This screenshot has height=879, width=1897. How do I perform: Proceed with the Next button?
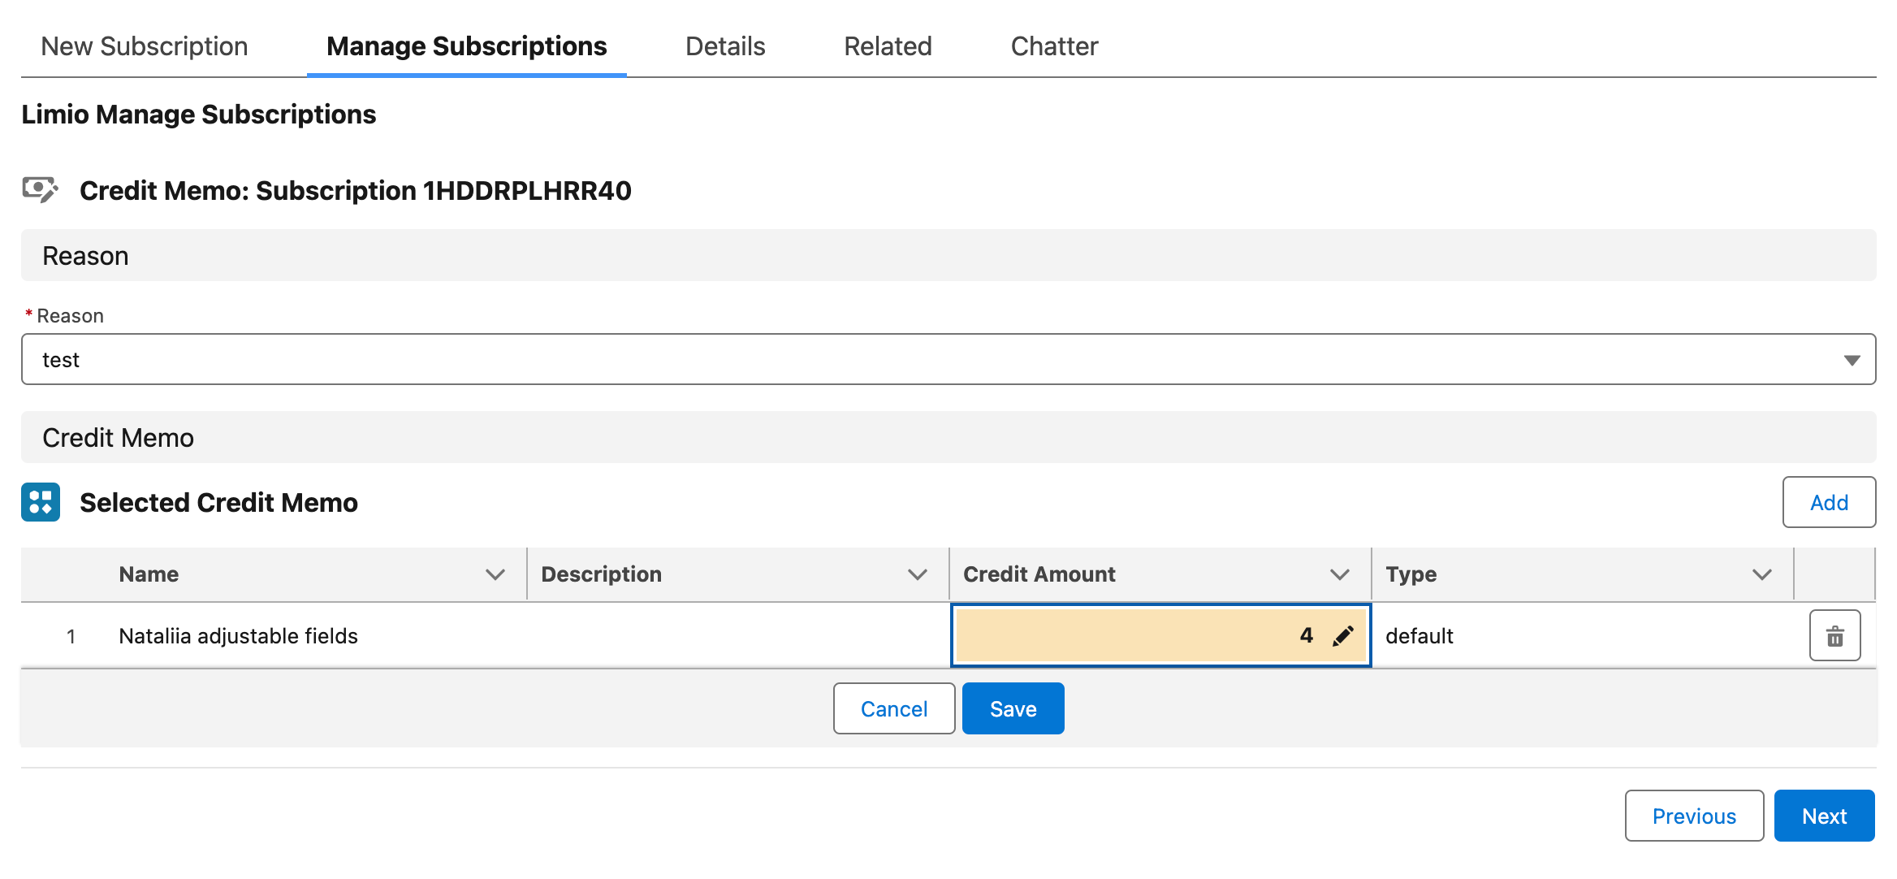[1824, 816]
